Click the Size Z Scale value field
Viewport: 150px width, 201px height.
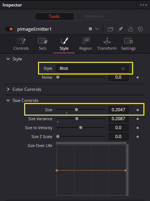119,137
